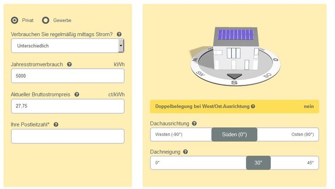335x189 pixels.
Task: Set roof pitch to 0°
Action: click(157, 163)
